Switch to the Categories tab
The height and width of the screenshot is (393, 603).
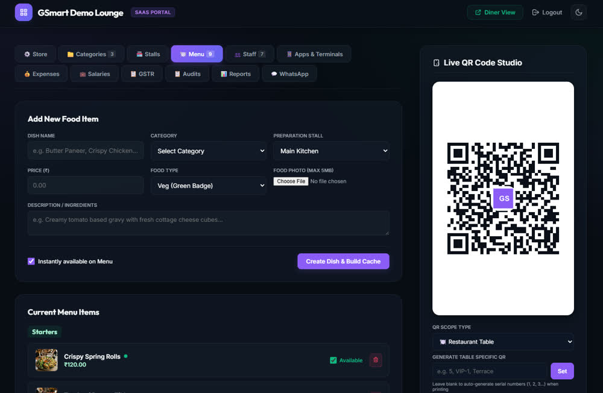point(91,54)
